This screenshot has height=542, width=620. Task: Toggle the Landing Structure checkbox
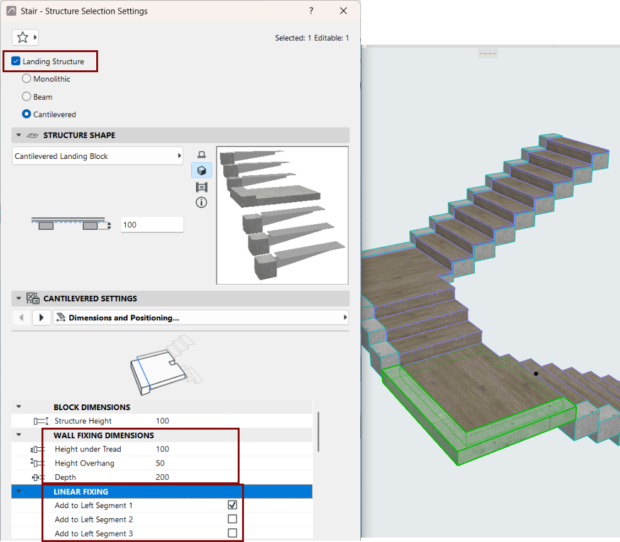click(x=16, y=61)
